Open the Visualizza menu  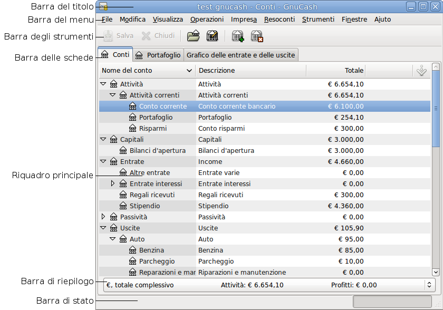[x=168, y=20]
